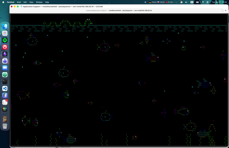The height and width of the screenshot is (148, 229).
Task: Open the green diamond app in Dock
Action: click(x=5, y=75)
